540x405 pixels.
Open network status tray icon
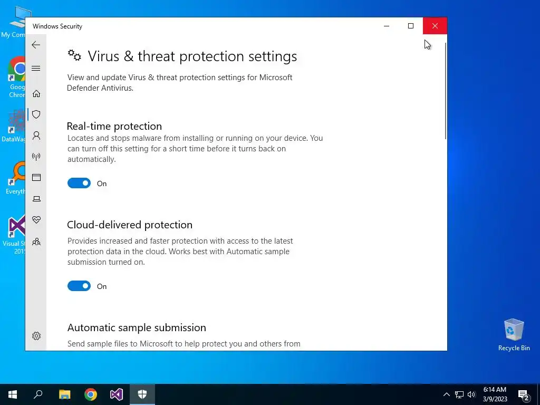[x=459, y=394]
